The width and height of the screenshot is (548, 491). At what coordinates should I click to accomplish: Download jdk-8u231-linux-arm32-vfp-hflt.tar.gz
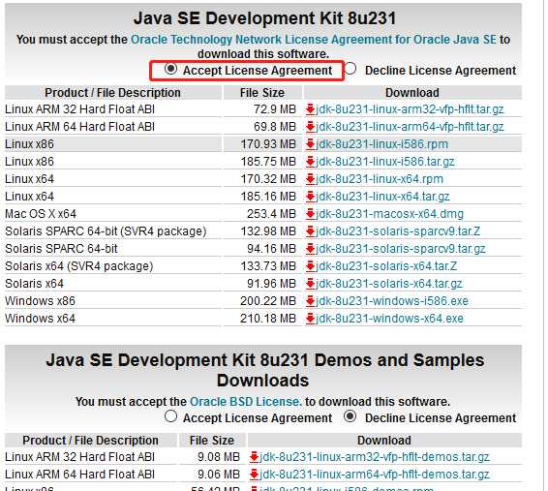click(410, 109)
